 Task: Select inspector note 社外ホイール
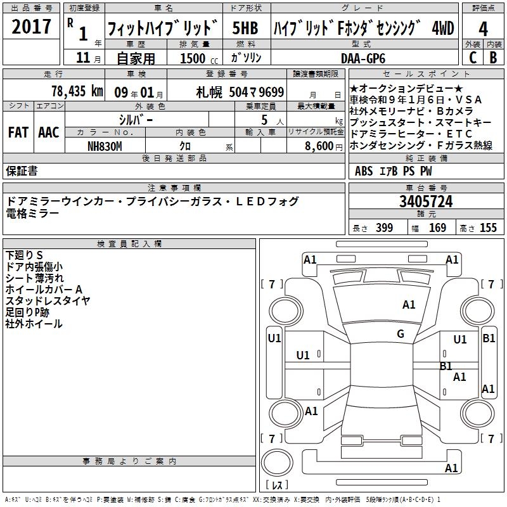pos(34,324)
